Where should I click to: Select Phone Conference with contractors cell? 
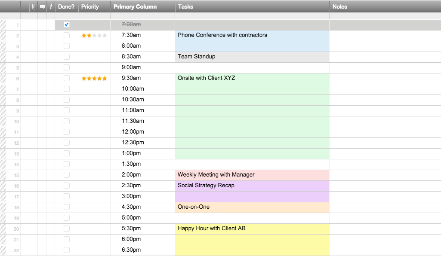[x=252, y=35]
